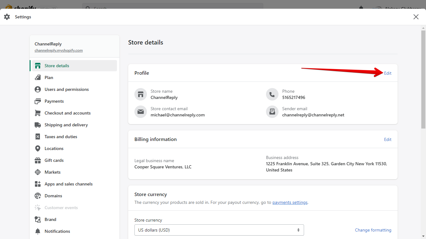Image resolution: width=426 pixels, height=239 pixels.
Task: Click michael@channelreply.com contact email text
Action: pos(178,115)
